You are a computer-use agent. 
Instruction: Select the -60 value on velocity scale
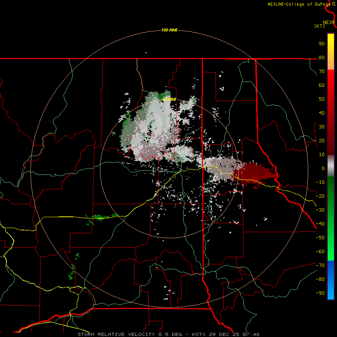320,252
